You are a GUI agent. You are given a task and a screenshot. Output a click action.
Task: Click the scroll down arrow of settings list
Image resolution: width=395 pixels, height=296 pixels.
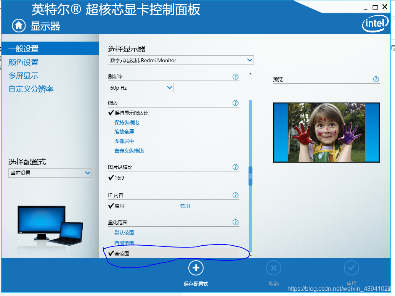pos(250,256)
